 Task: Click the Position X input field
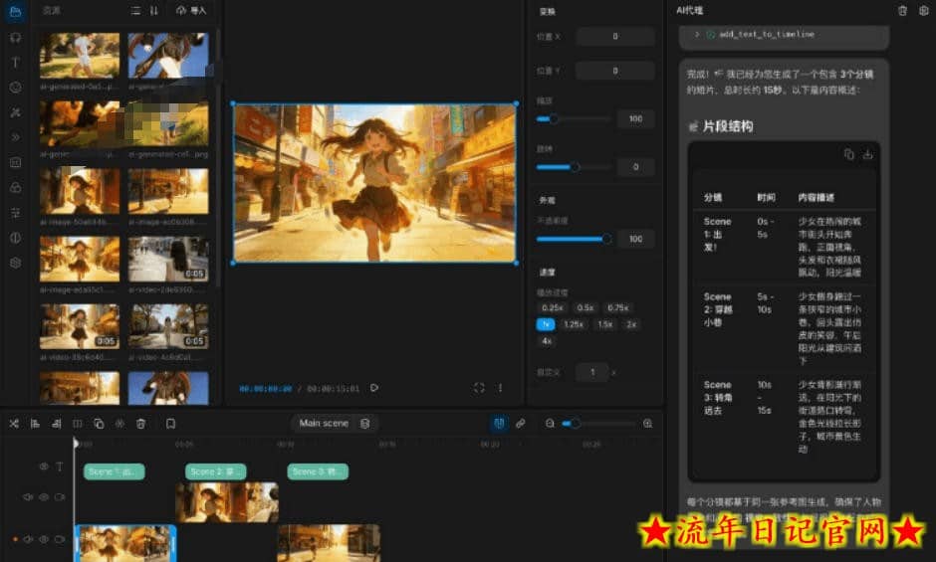pos(615,37)
